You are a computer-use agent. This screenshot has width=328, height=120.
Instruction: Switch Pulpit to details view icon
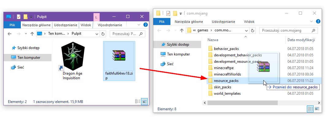[137, 101]
